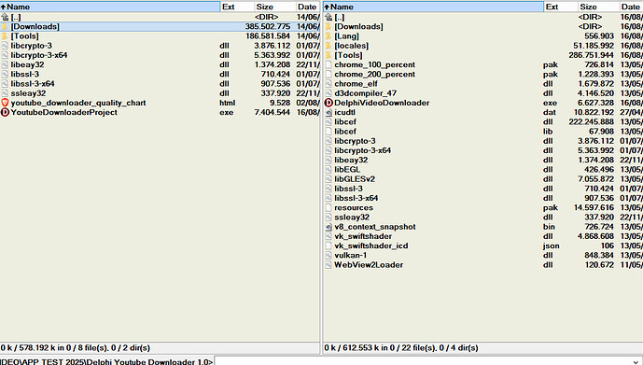Sort left panel by Date column
643x365 pixels.
308,7
